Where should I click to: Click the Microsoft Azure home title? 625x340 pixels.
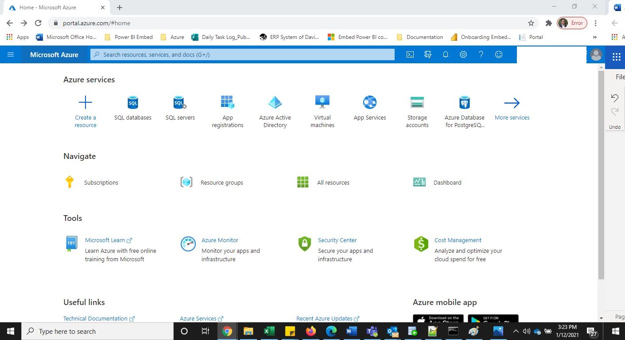pos(54,54)
